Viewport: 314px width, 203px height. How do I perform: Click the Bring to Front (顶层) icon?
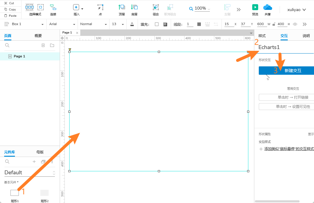coord(122,7)
